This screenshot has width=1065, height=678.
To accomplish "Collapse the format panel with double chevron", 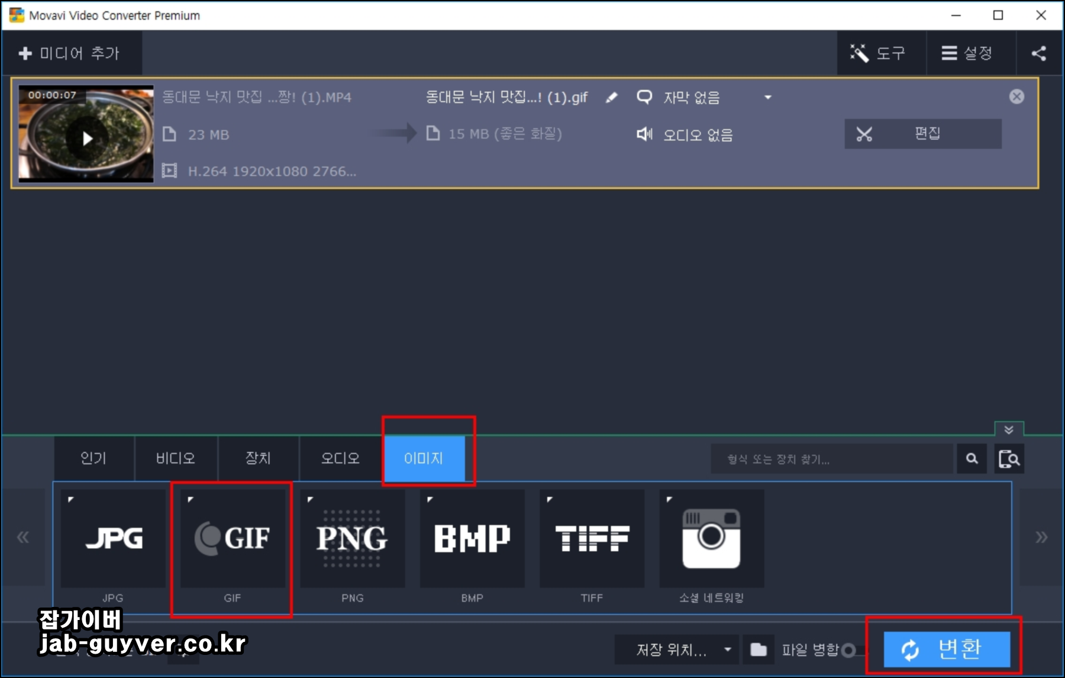I will [1009, 429].
